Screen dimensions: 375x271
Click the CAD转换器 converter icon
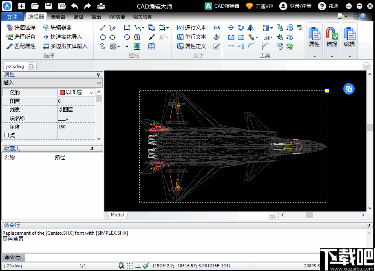(x=208, y=6)
